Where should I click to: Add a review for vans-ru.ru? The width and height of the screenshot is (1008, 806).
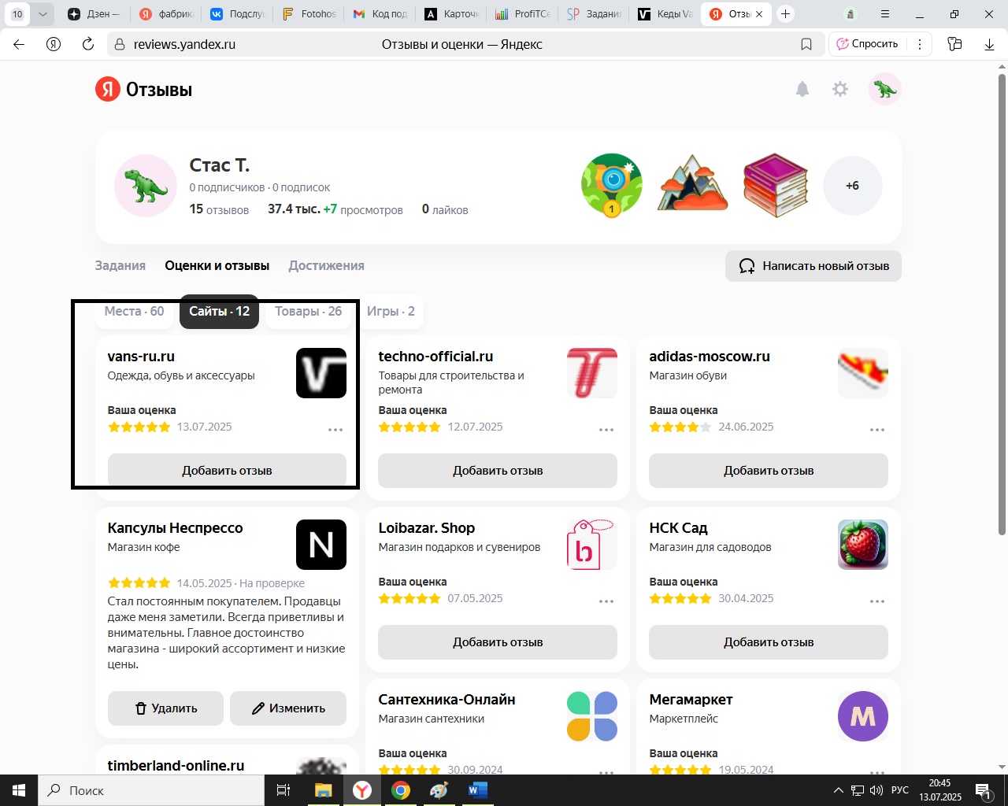click(x=227, y=471)
